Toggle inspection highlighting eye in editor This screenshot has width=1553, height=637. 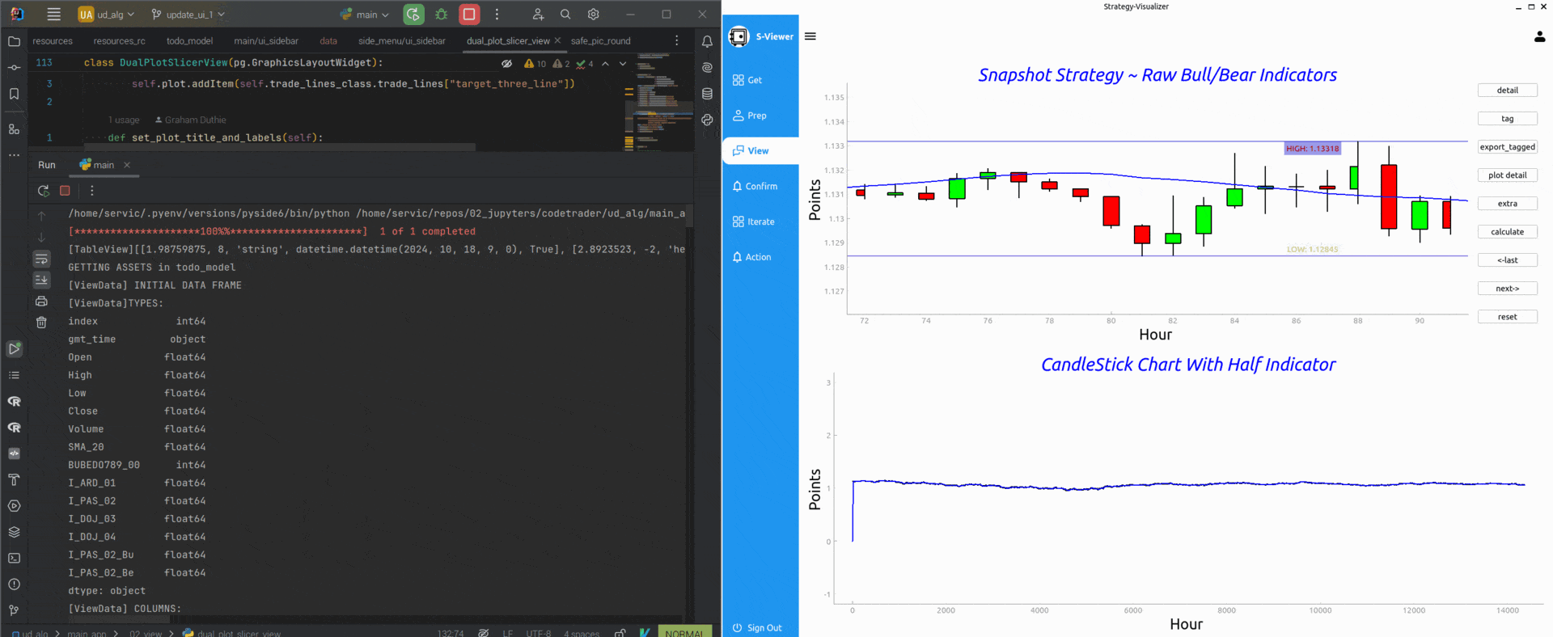click(x=506, y=63)
